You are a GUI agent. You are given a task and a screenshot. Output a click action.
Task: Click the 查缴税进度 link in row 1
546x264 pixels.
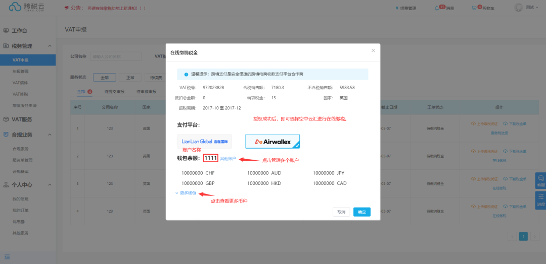[x=499, y=133]
